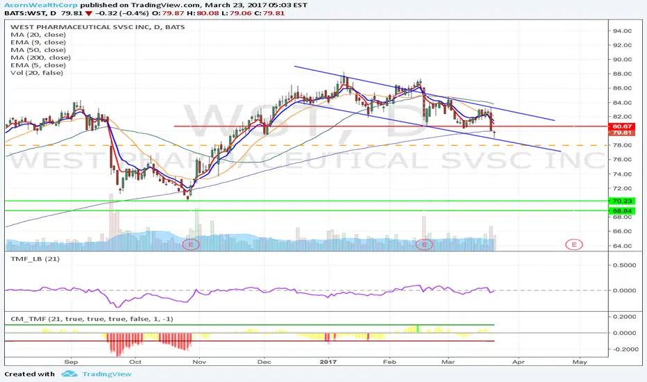Click the EMA (5, close) indicator legend

38,65
